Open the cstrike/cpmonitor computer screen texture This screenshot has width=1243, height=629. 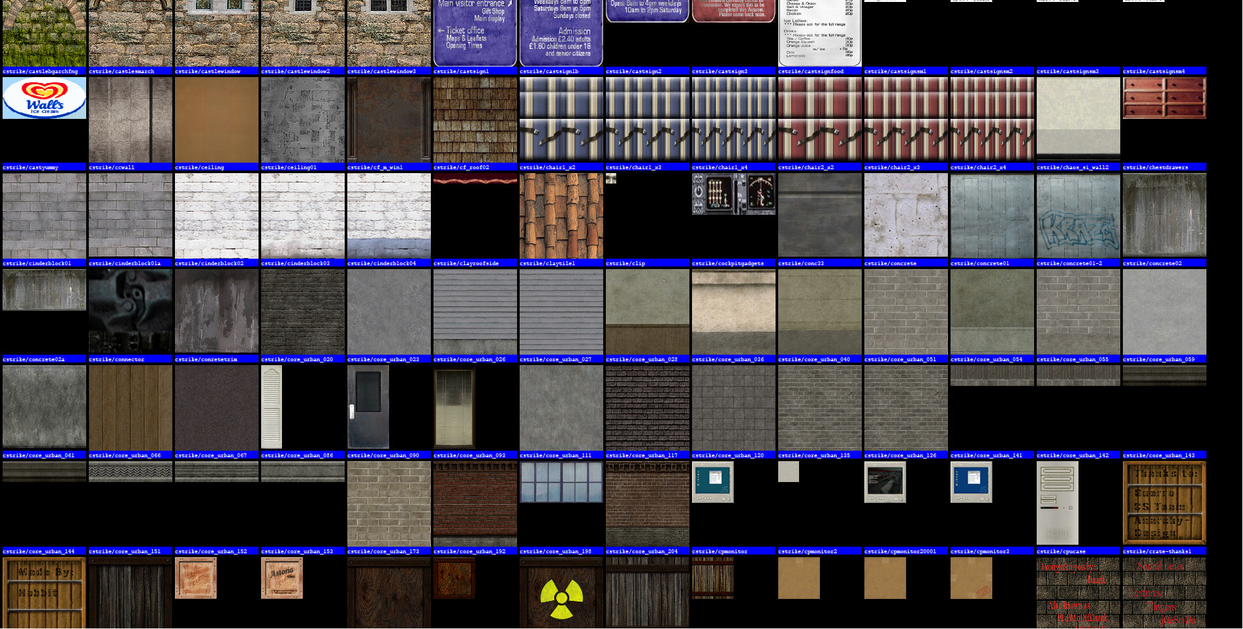(x=712, y=482)
